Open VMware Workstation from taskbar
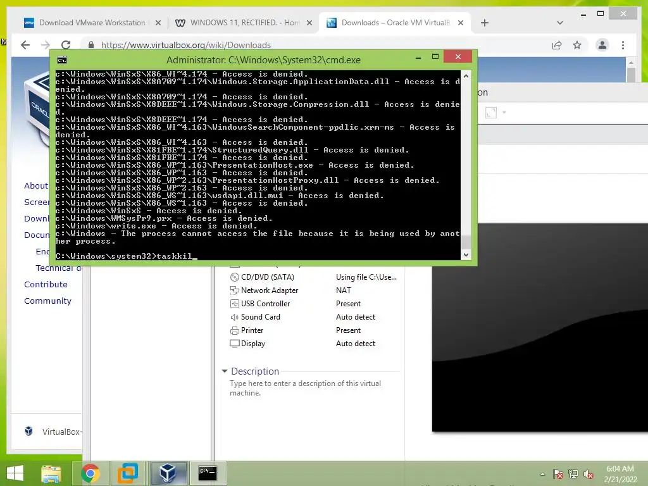This screenshot has height=486, width=648. [128, 473]
